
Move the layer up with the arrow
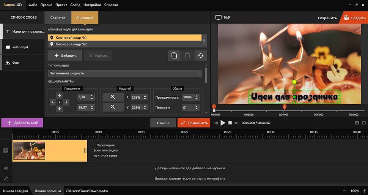[x=60, y=96]
